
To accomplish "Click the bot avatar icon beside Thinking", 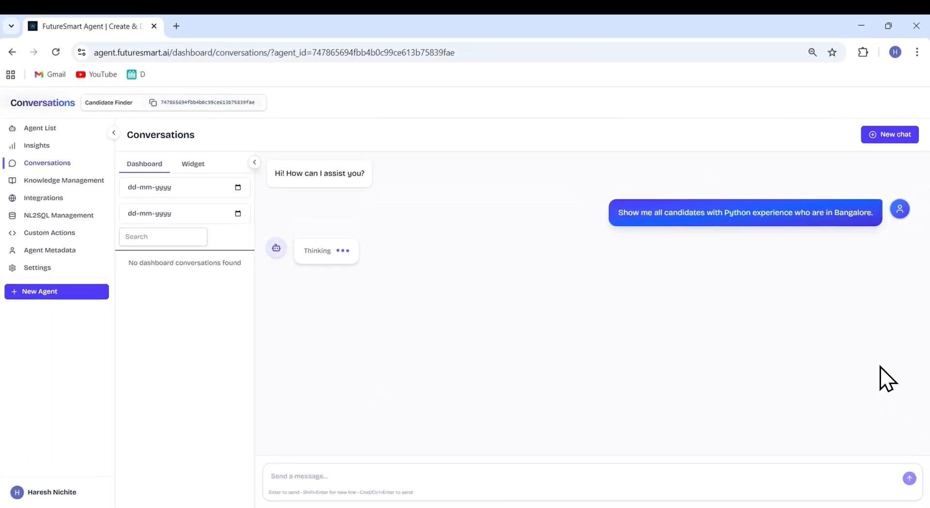I will tap(276, 248).
